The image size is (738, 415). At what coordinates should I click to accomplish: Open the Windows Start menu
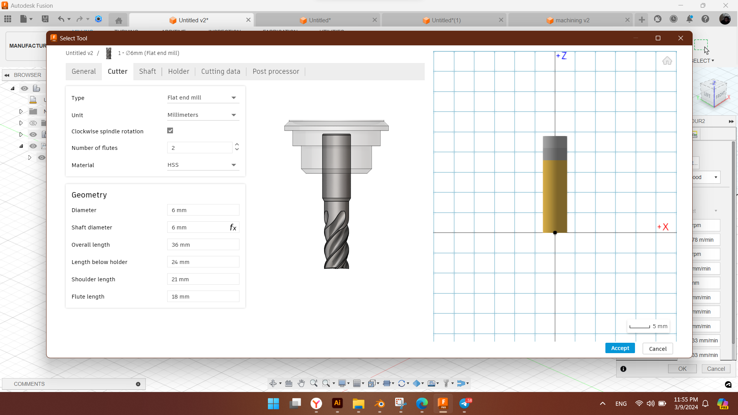click(273, 403)
